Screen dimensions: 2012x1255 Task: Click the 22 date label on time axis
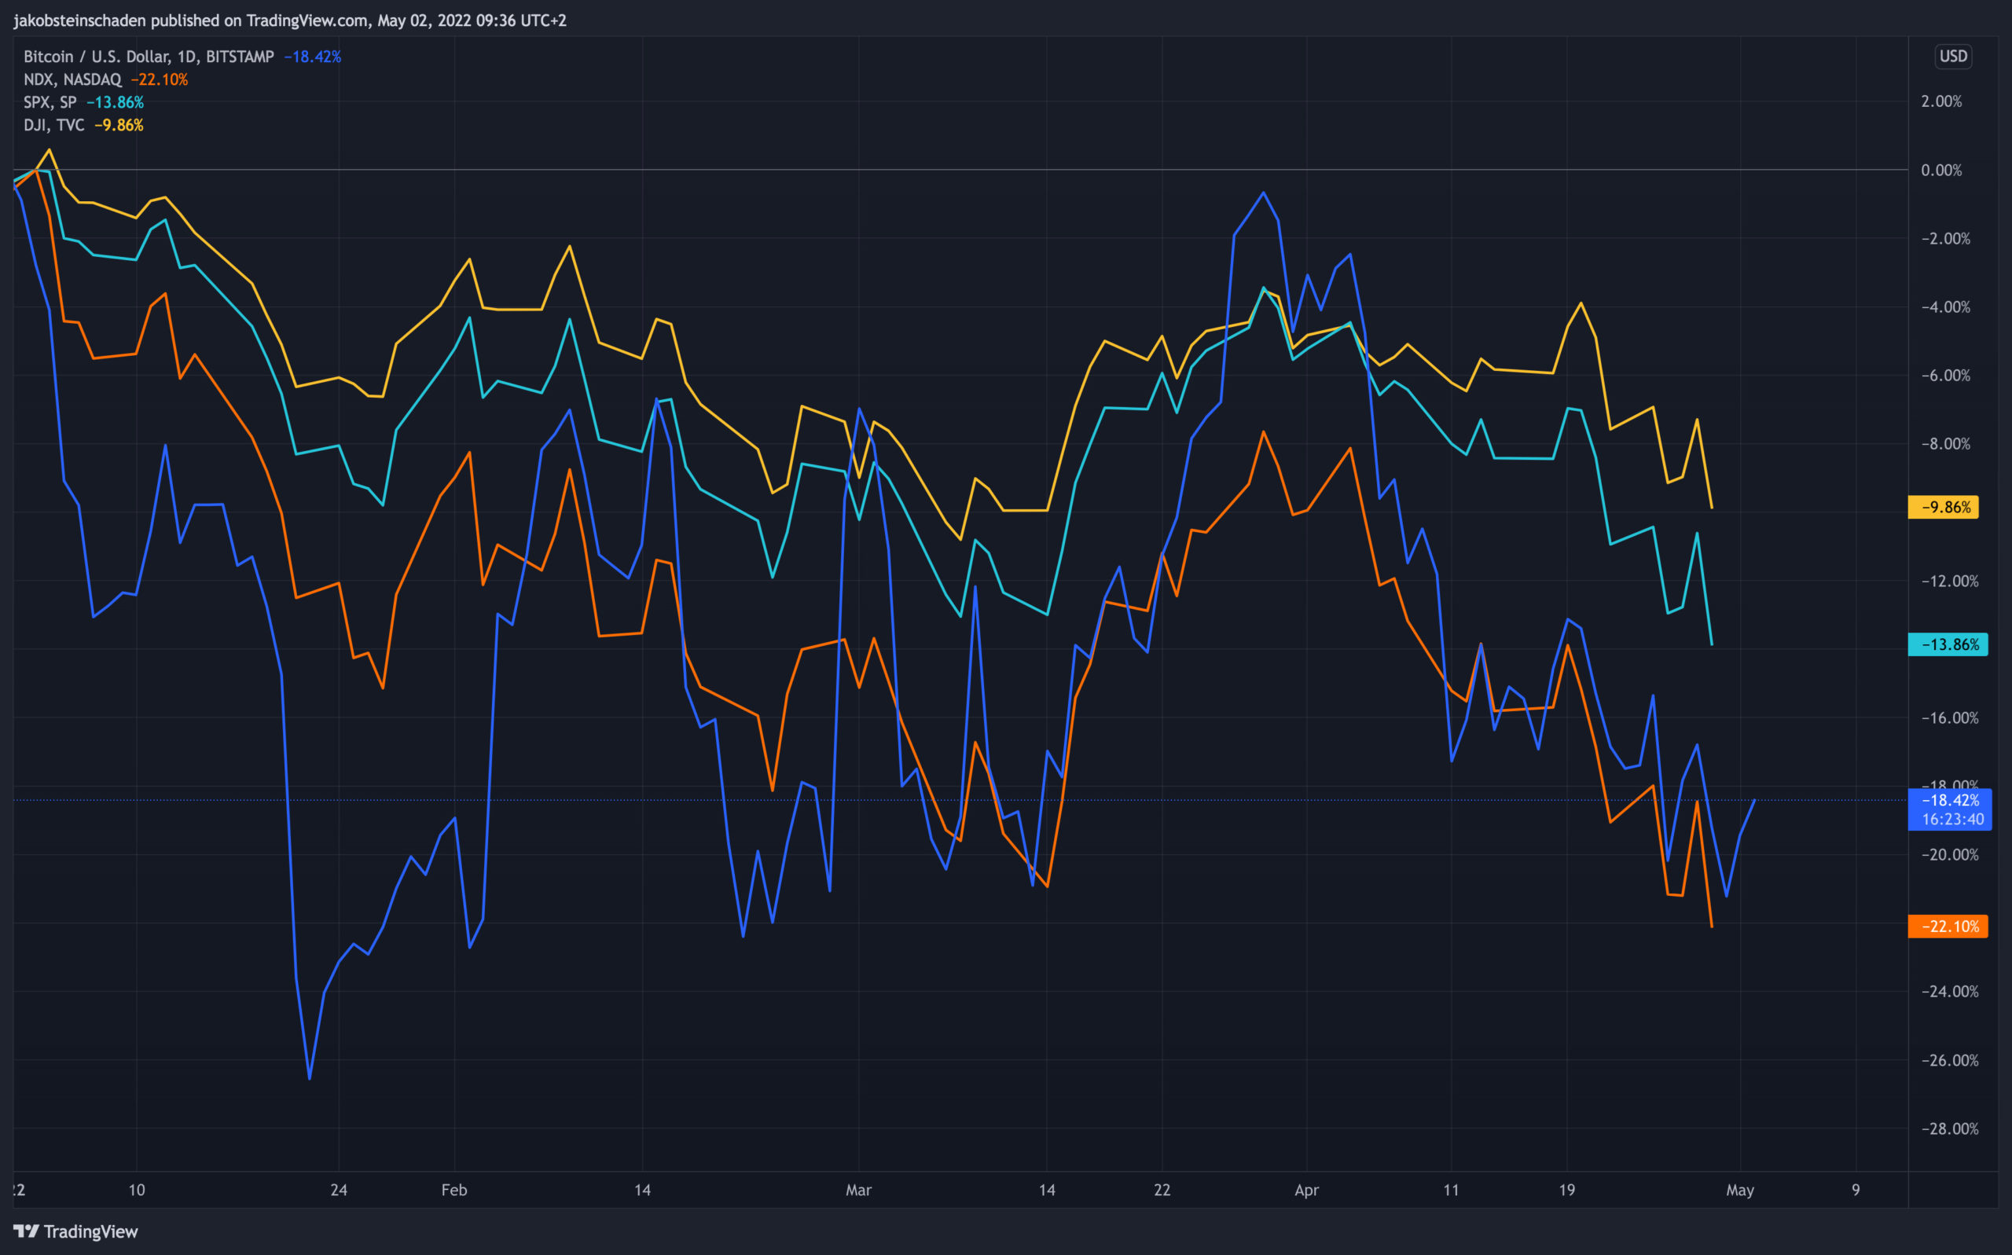coord(1162,1191)
